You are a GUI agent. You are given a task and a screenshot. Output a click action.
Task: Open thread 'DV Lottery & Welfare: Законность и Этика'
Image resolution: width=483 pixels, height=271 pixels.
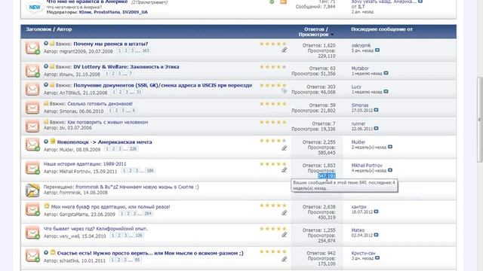126,67
